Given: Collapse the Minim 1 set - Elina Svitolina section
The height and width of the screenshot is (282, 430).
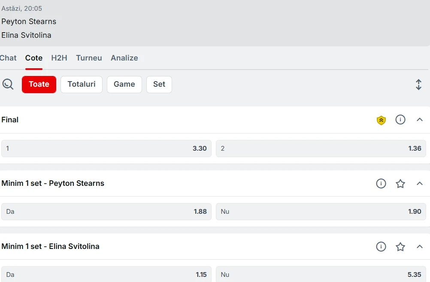Looking at the screenshot, I should click(420, 246).
